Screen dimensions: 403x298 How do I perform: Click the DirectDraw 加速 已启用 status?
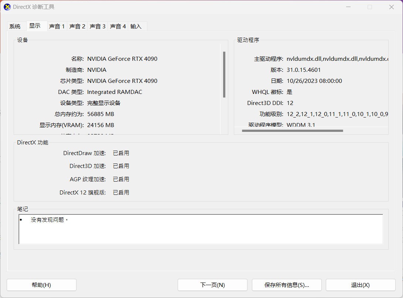121,153
